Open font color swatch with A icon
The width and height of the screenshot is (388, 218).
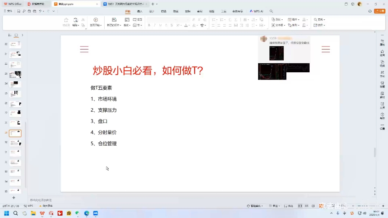pos(186,25)
